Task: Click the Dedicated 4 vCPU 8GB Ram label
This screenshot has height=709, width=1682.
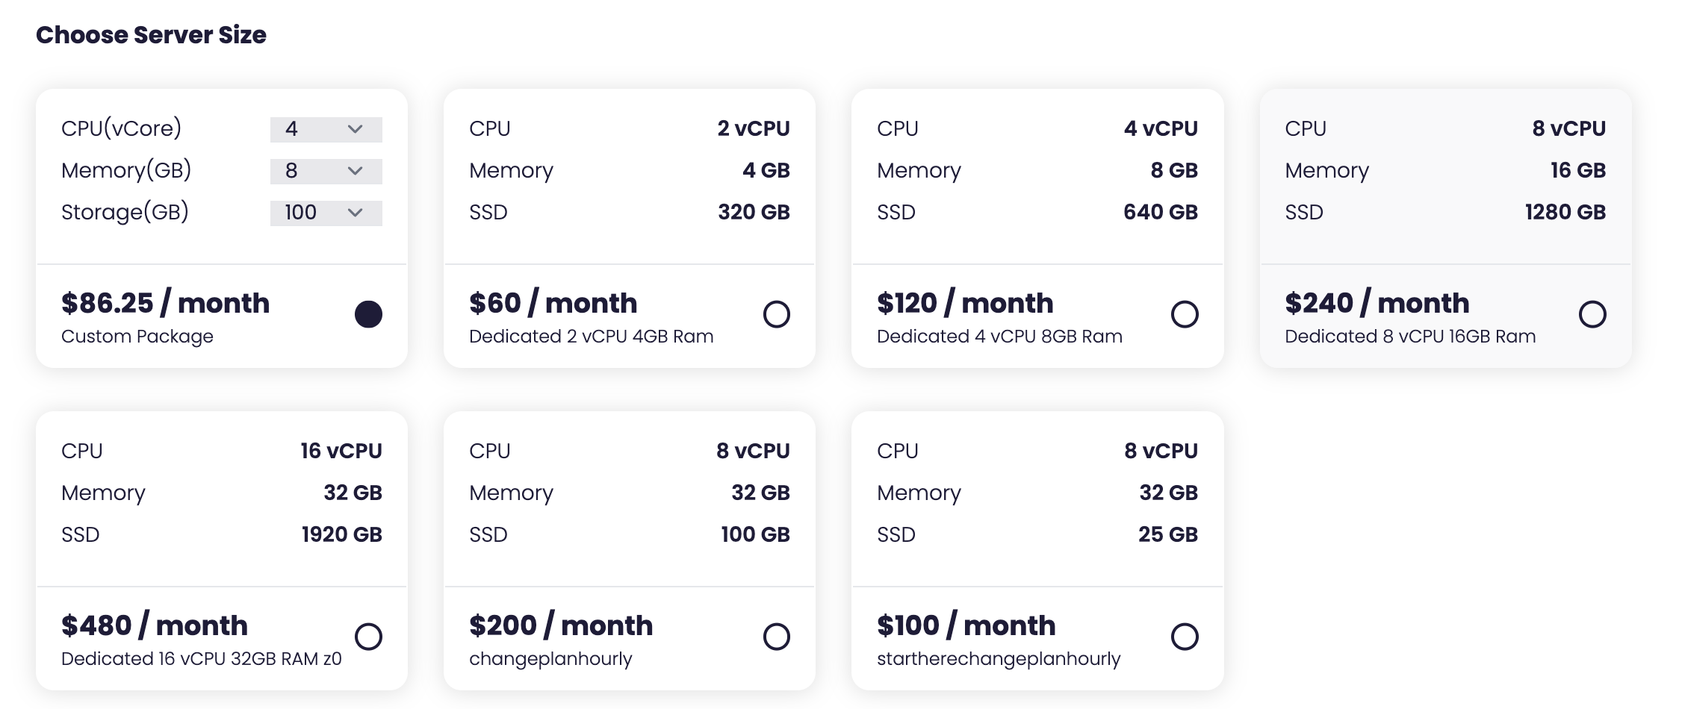Action: 999,337
